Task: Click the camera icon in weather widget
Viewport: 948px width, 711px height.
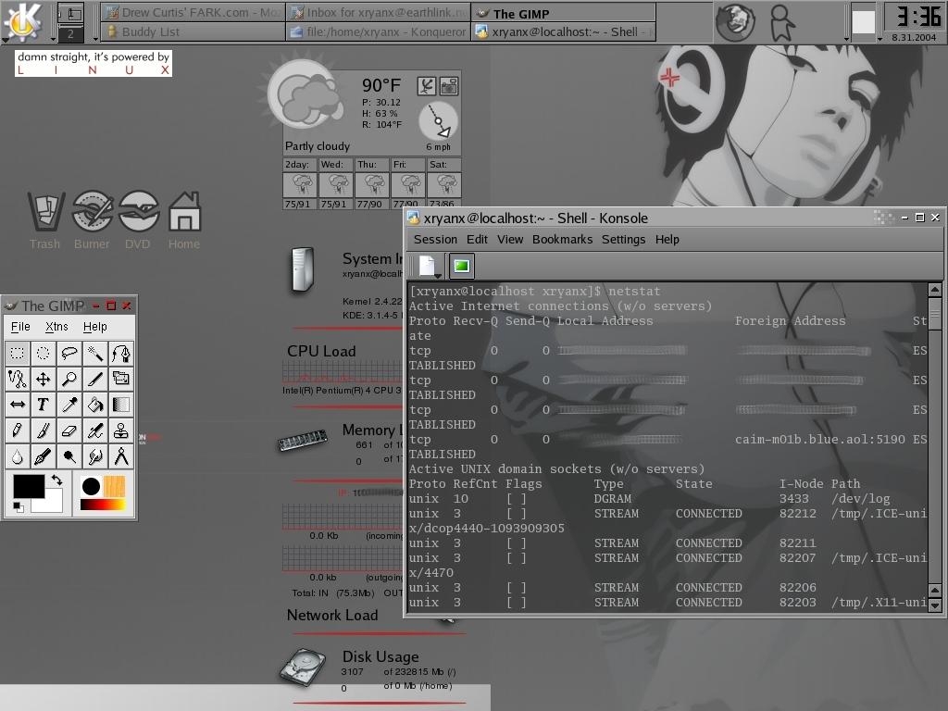Action: [x=449, y=86]
